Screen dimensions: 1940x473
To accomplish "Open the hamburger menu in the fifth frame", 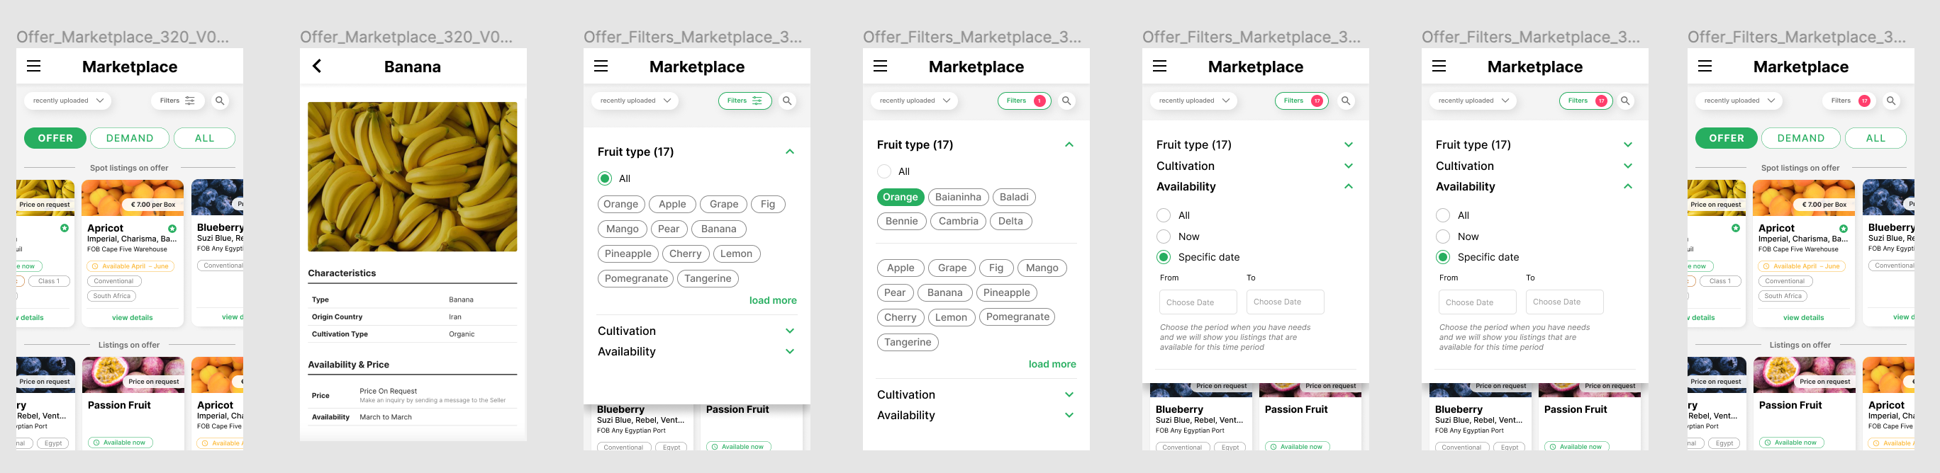I will (1160, 66).
